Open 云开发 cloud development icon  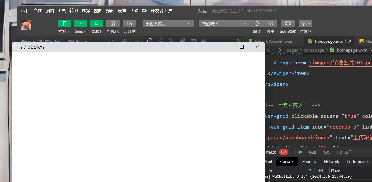[129, 24]
